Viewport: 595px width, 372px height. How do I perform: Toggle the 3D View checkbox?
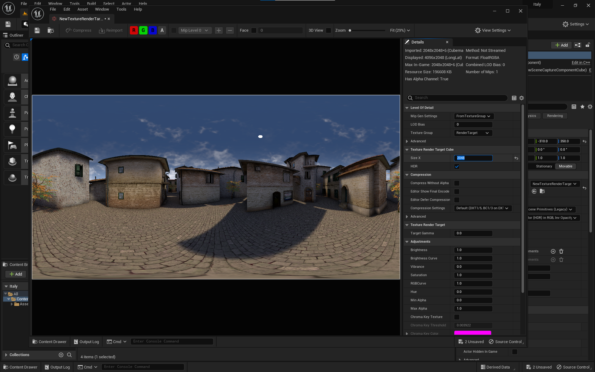click(328, 30)
